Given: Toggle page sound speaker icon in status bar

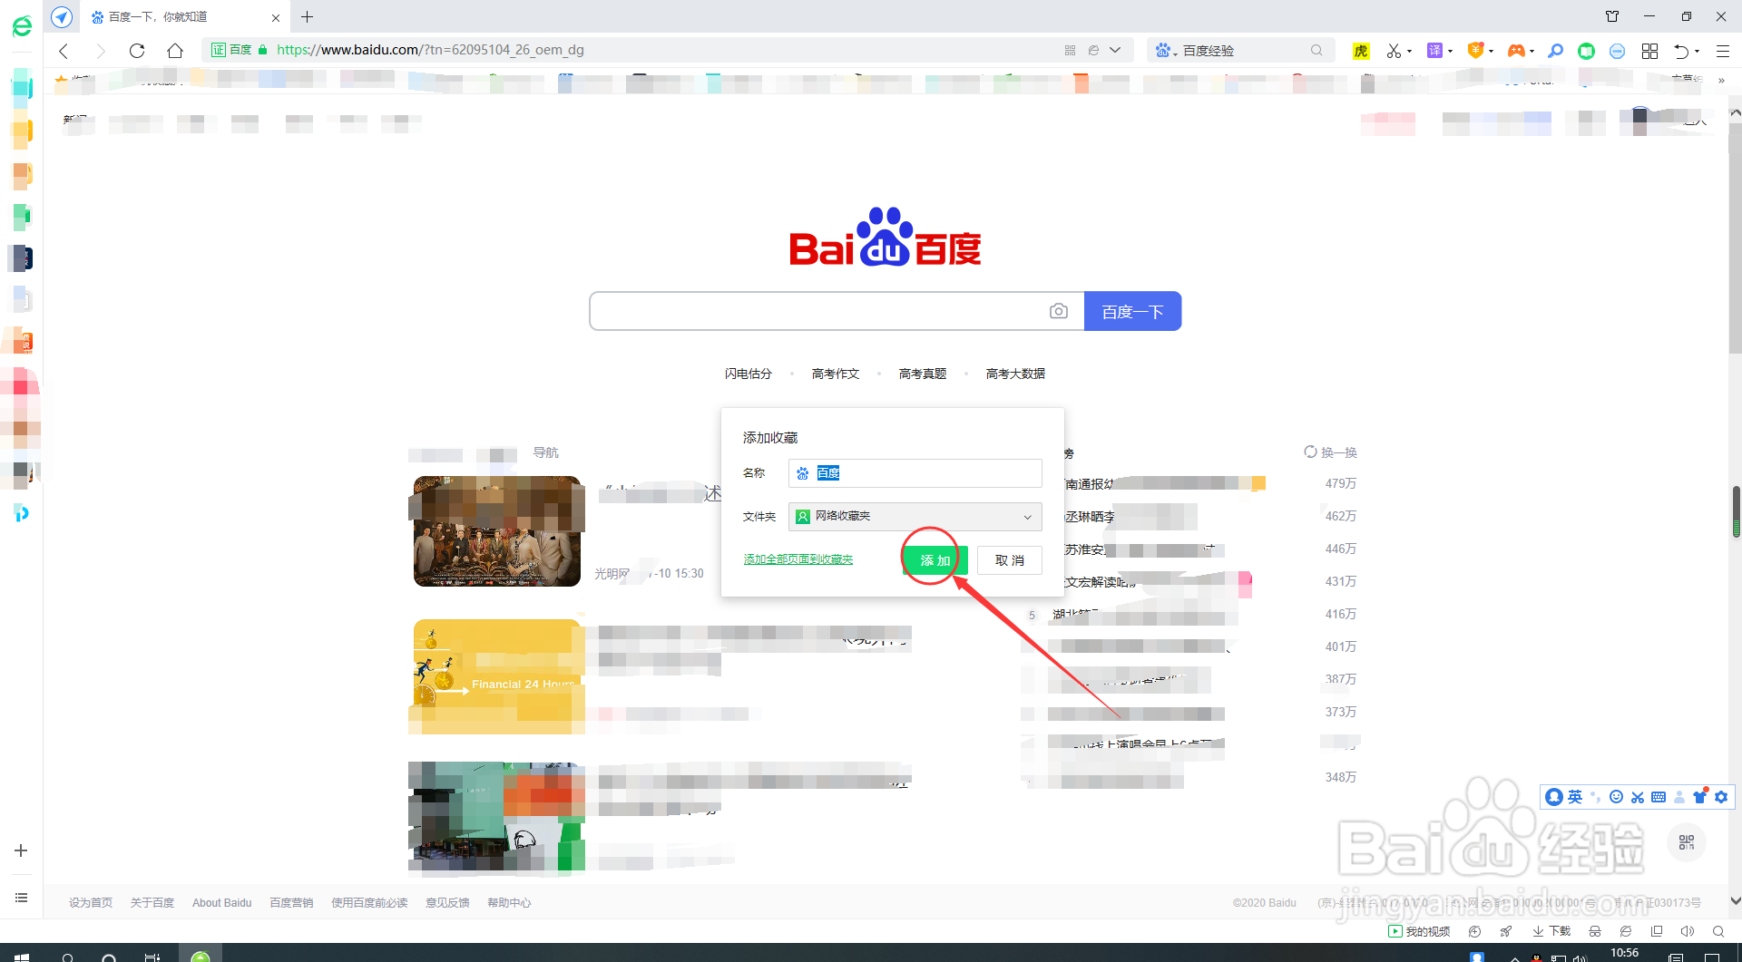Looking at the screenshot, I should 1688,931.
